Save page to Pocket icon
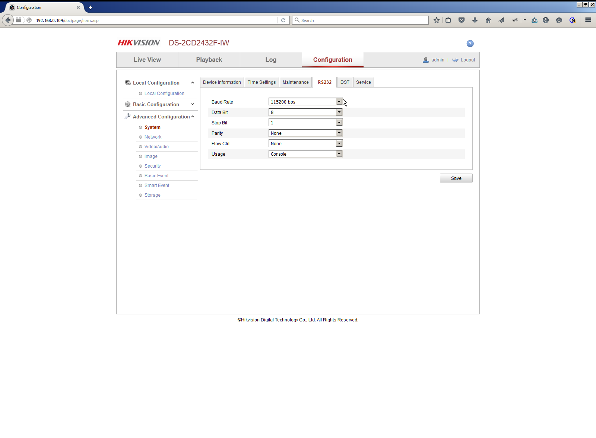 [462, 20]
